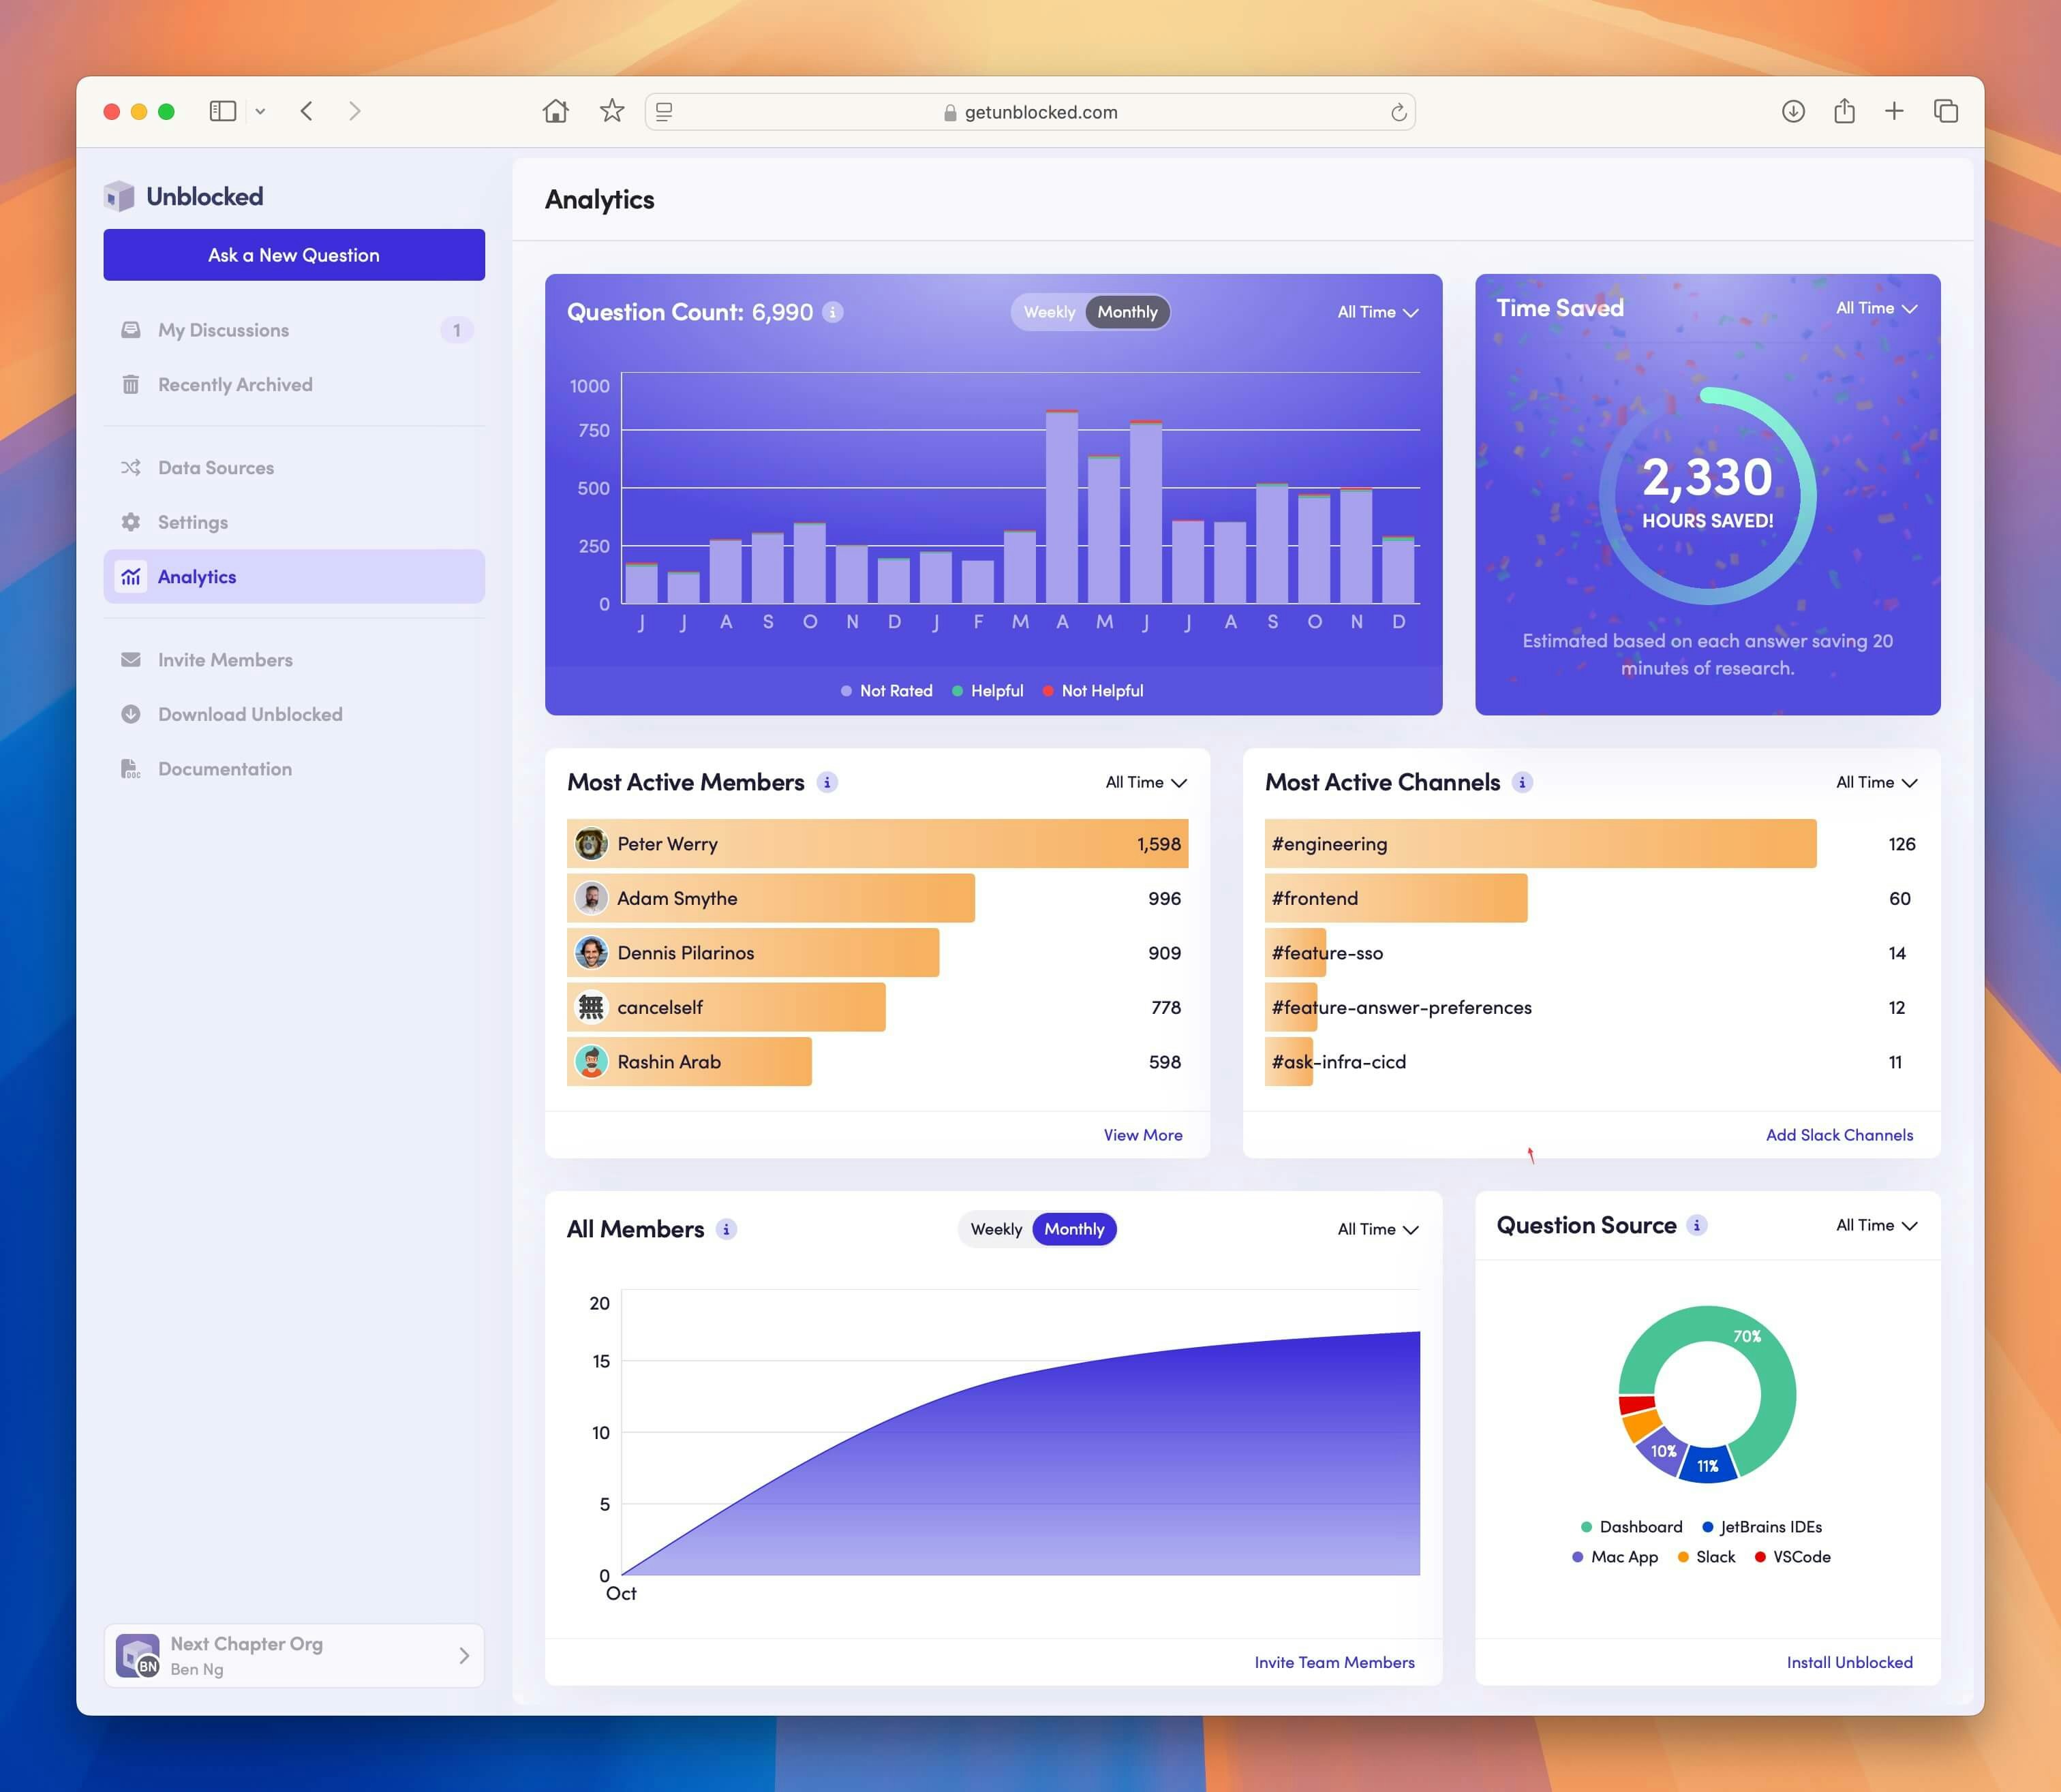The image size is (2061, 1792).
Task: Click the Documentation file icon
Action: (131, 769)
